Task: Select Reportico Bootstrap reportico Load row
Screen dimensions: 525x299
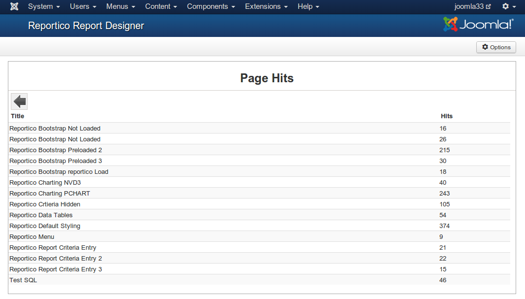Action: 259,171
